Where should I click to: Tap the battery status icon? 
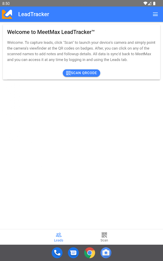point(154,3)
